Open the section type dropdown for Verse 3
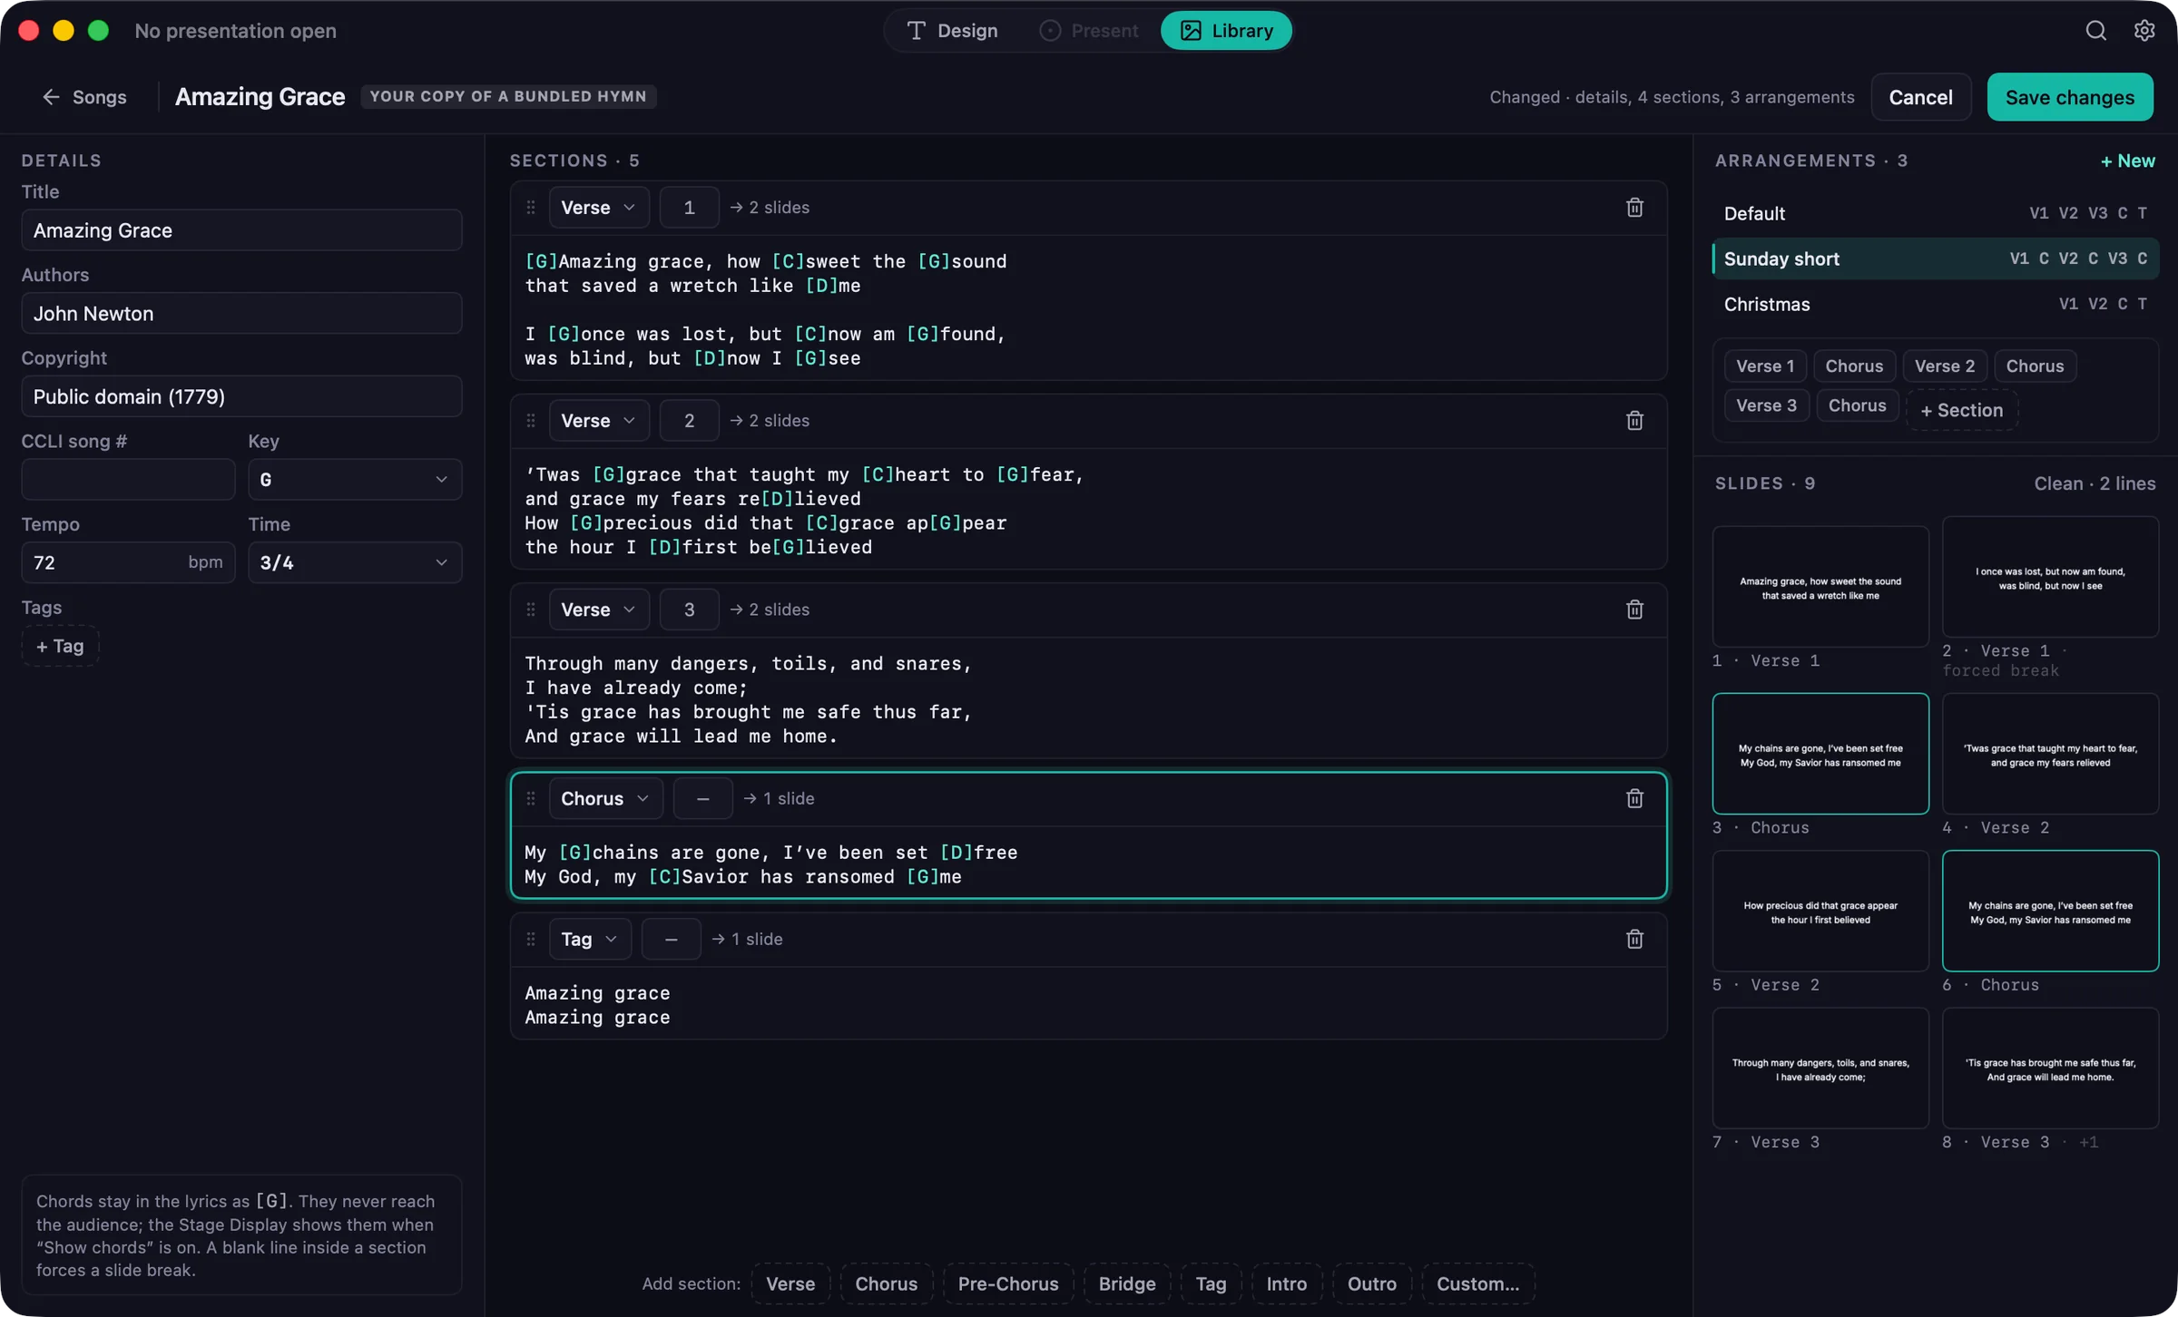This screenshot has height=1317, width=2178. 599,610
